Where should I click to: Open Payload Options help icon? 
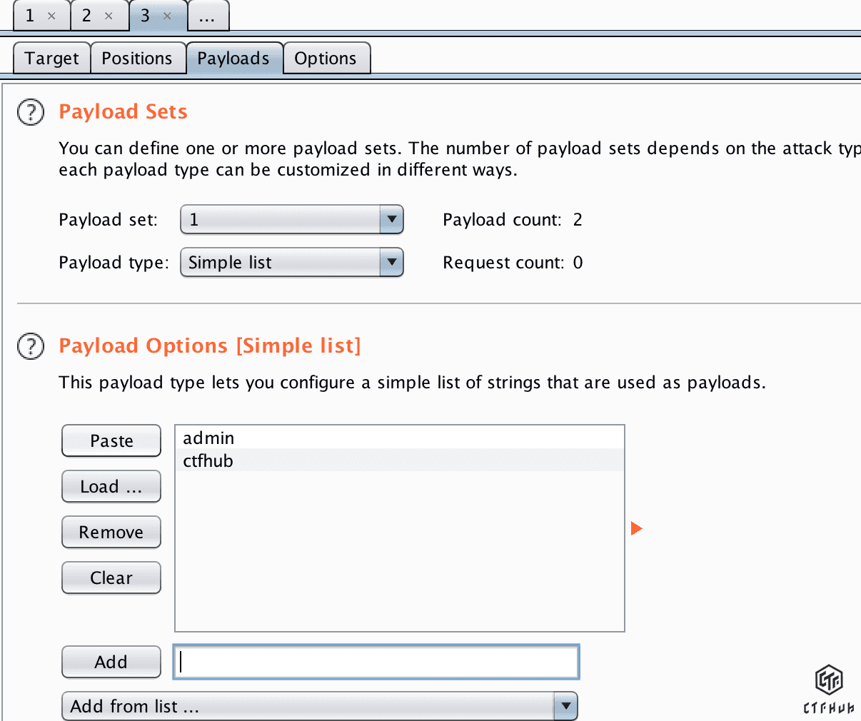(x=31, y=346)
